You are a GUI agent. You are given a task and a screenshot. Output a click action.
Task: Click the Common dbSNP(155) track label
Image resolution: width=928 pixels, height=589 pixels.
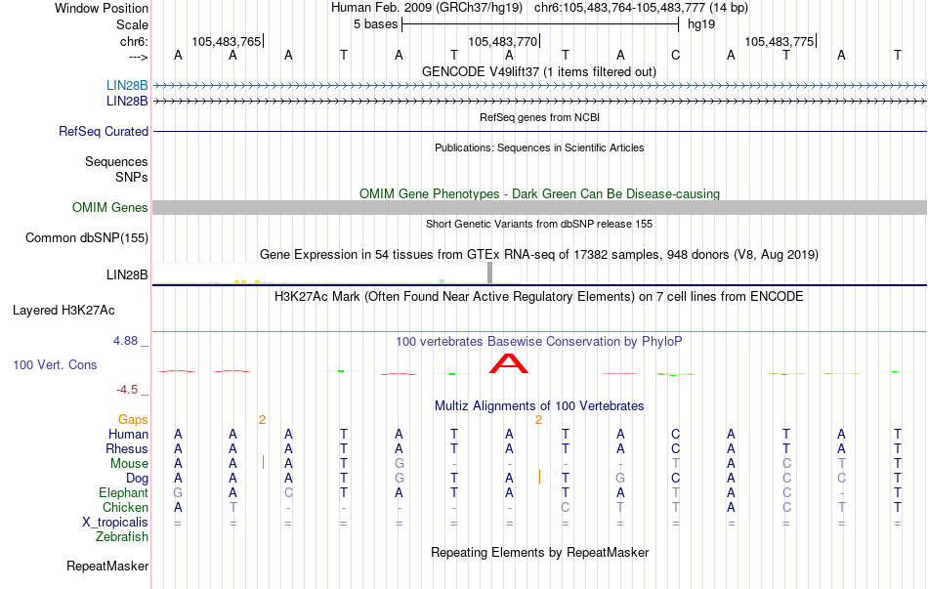click(86, 238)
